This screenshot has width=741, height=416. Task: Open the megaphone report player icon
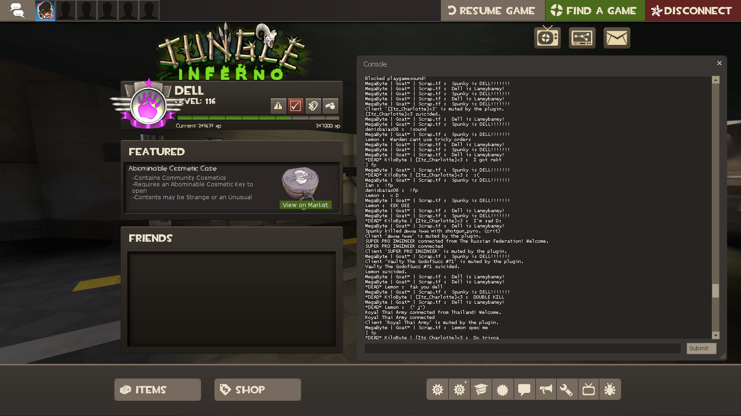546,390
